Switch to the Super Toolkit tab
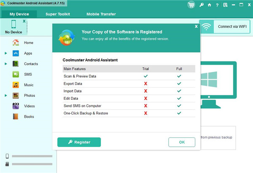Image resolution: width=253 pixels, height=173 pixels. 58,14
